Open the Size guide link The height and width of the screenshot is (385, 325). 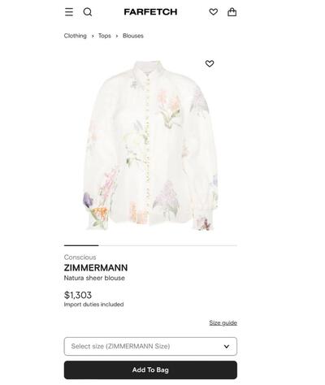[223, 322]
